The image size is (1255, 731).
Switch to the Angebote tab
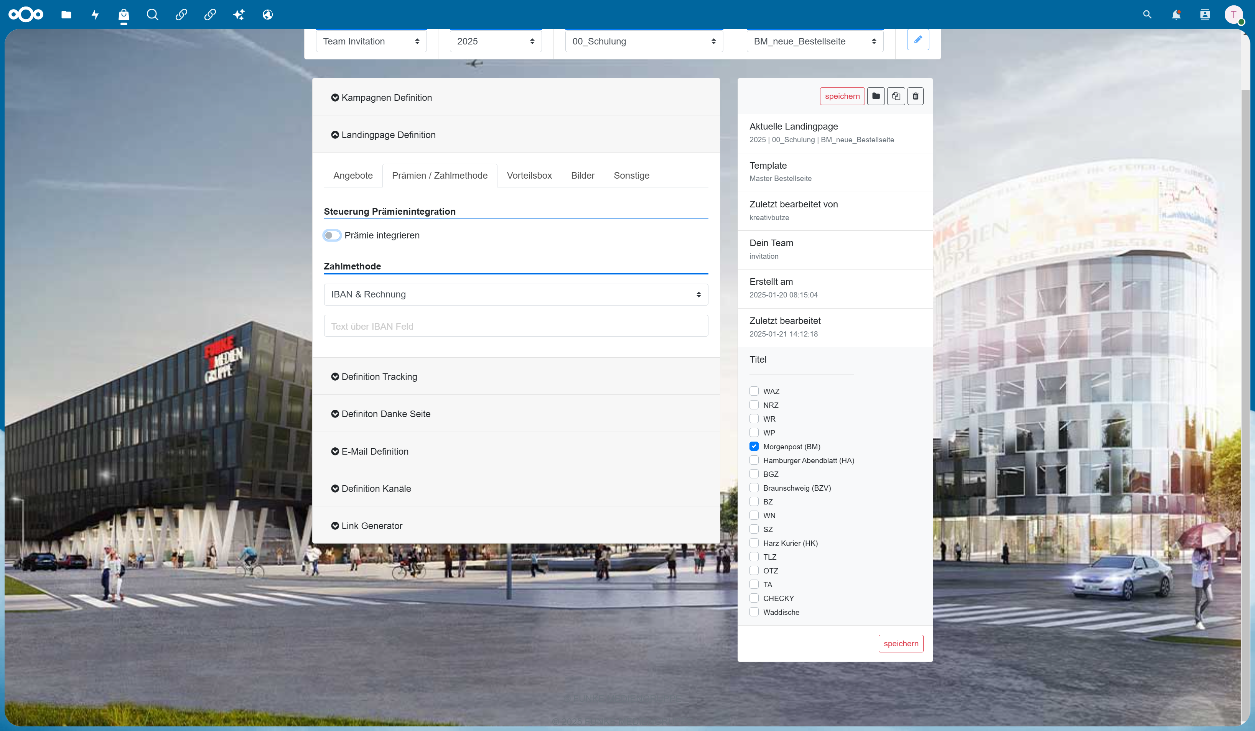[x=353, y=176]
